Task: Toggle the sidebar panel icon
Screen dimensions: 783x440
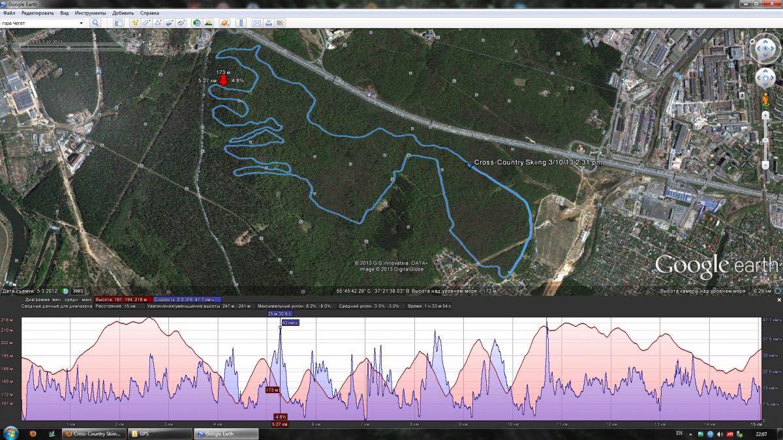Action: (119, 23)
